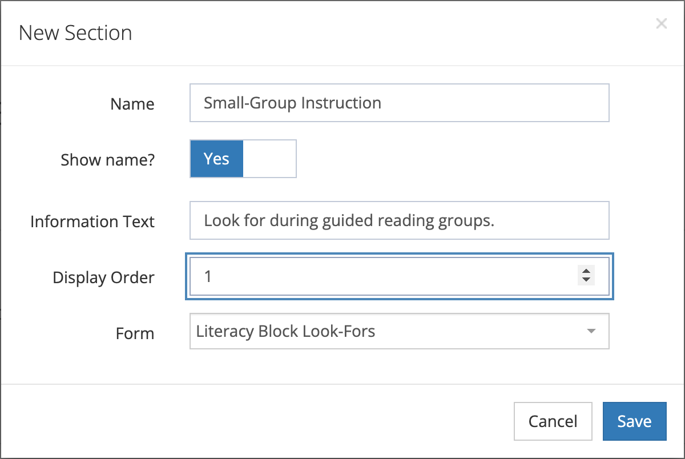Click the Name field label
Viewport: 685px width, 459px height.
click(132, 104)
